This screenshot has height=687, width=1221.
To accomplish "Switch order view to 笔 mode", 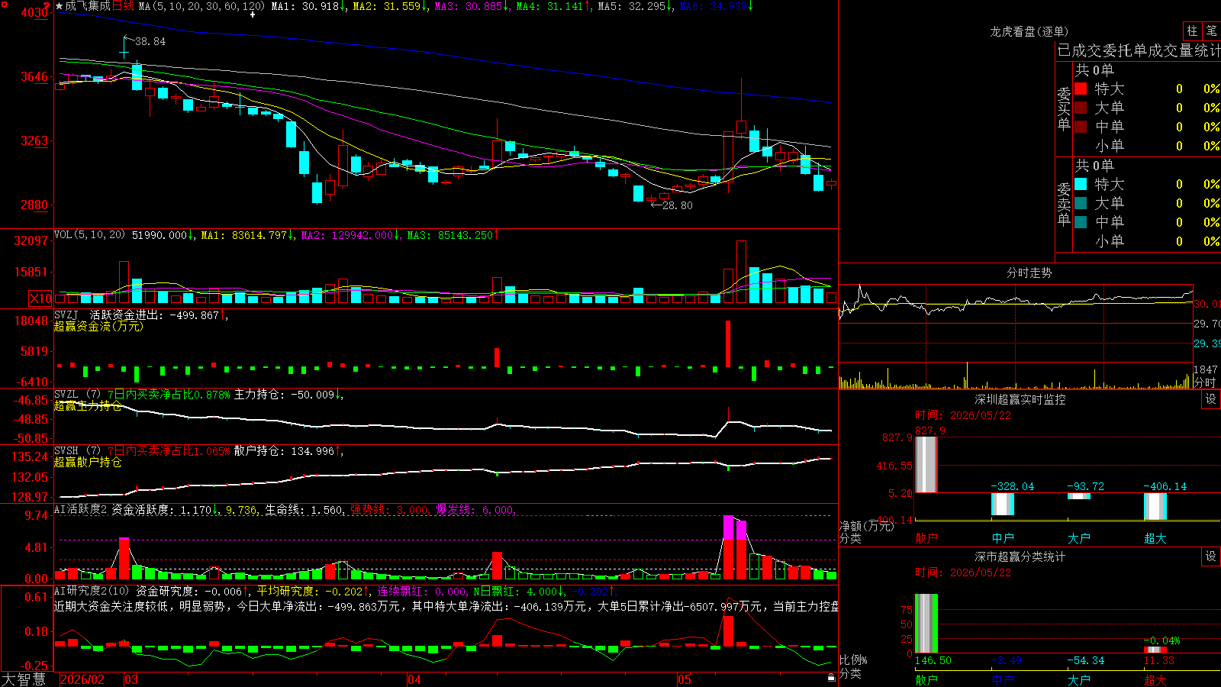I will point(1211,31).
